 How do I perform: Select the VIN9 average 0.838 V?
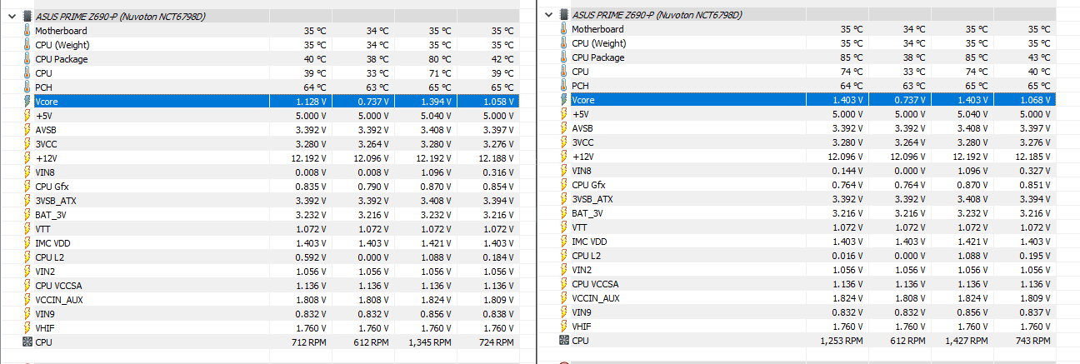click(x=499, y=314)
